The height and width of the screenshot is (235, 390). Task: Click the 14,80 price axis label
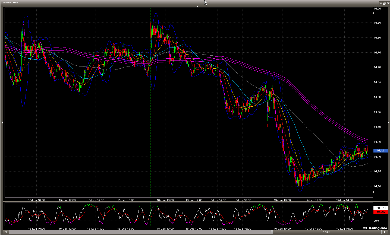click(x=377, y=38)
